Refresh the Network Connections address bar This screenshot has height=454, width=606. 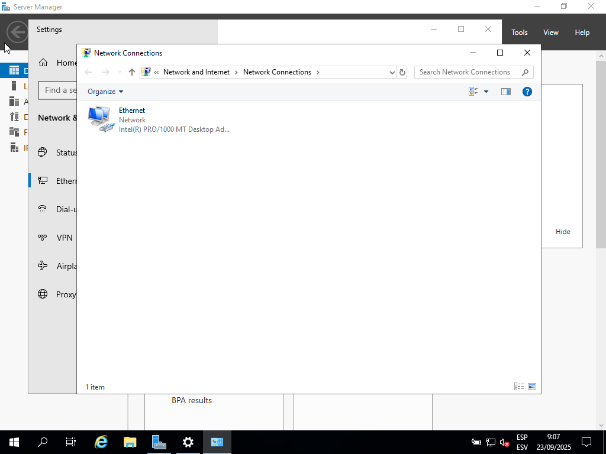click(402, 72)
